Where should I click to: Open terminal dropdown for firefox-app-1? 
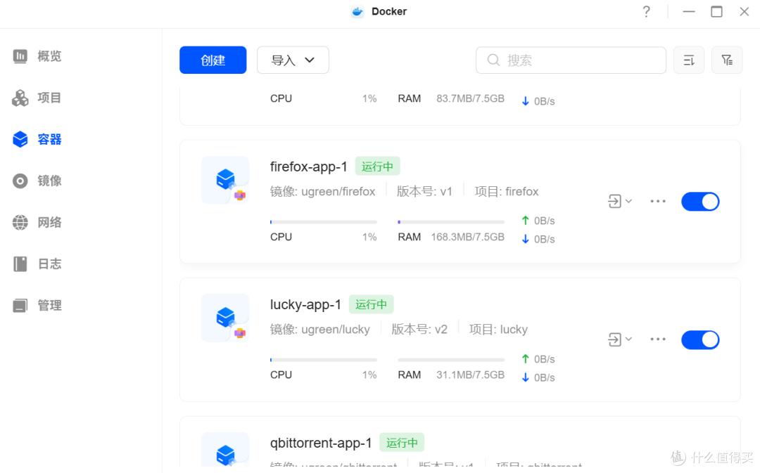point(620,201)
